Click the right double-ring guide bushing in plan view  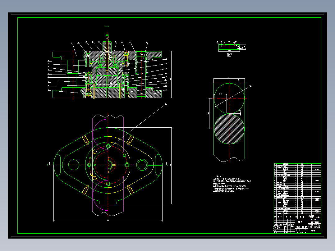(x=142, y=165)
